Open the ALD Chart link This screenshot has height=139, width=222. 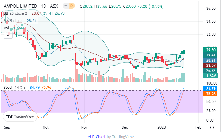click(97, 137)
